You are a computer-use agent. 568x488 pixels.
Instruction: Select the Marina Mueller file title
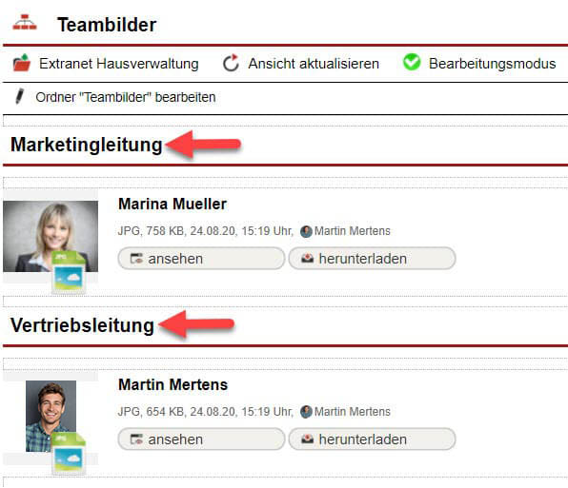(172, 204)
